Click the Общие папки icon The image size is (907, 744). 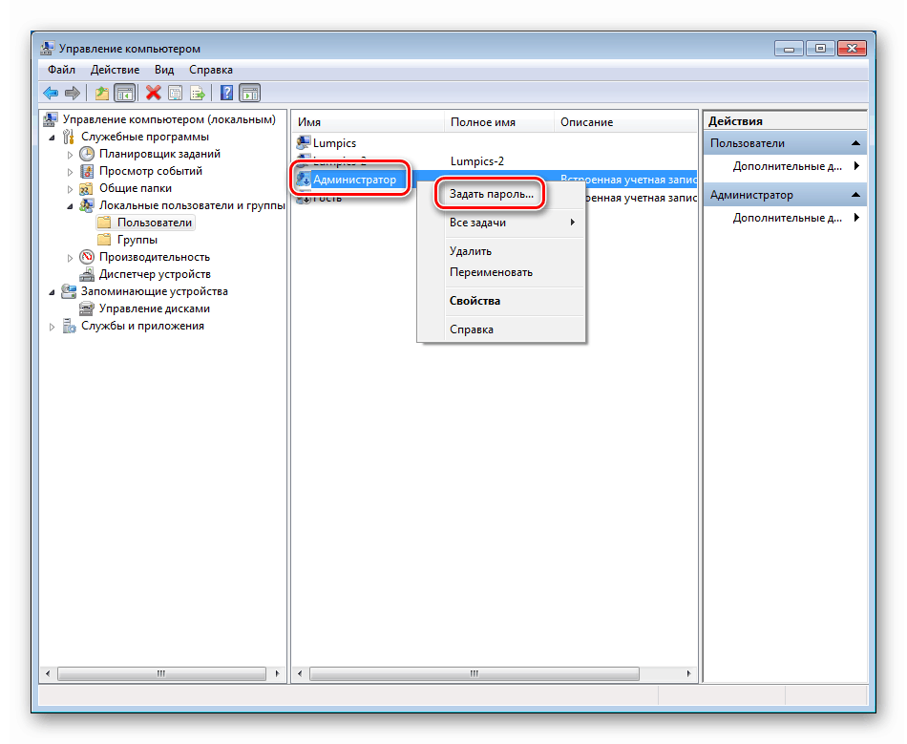[86, 188]
